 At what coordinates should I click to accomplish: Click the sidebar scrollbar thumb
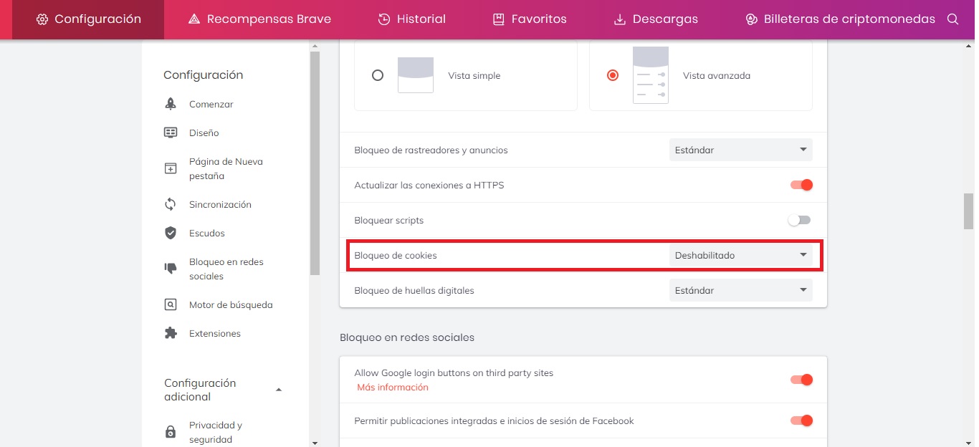tap(315, 163)
